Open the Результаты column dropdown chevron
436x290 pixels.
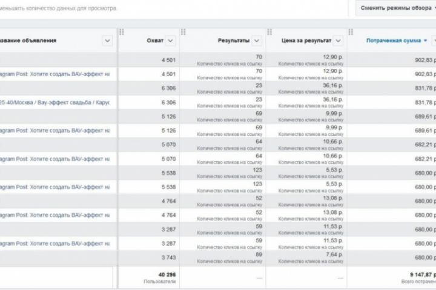click(257, 40)
